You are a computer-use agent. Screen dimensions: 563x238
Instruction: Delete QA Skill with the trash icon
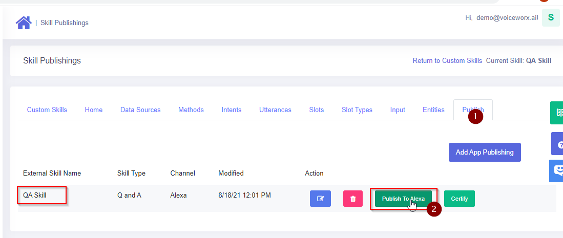point(352,199)
